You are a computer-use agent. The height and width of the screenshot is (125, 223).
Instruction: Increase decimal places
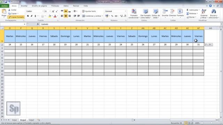click(x=121, y=16)
